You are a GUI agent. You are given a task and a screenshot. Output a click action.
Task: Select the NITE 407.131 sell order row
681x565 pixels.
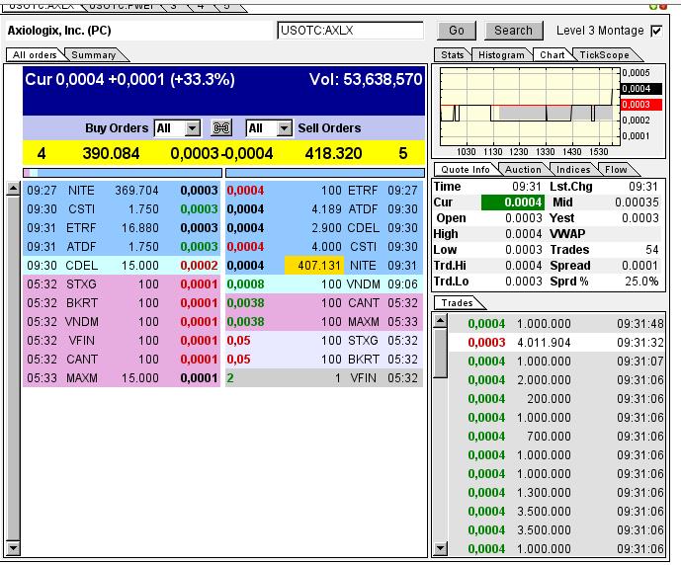(324, 266)
